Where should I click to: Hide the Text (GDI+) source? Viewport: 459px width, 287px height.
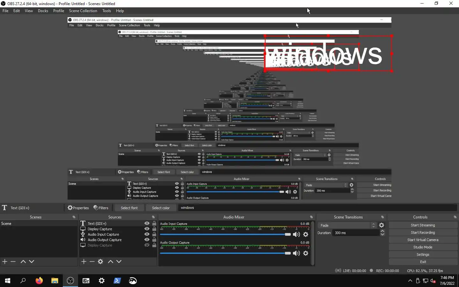click(x=147, y=224)
